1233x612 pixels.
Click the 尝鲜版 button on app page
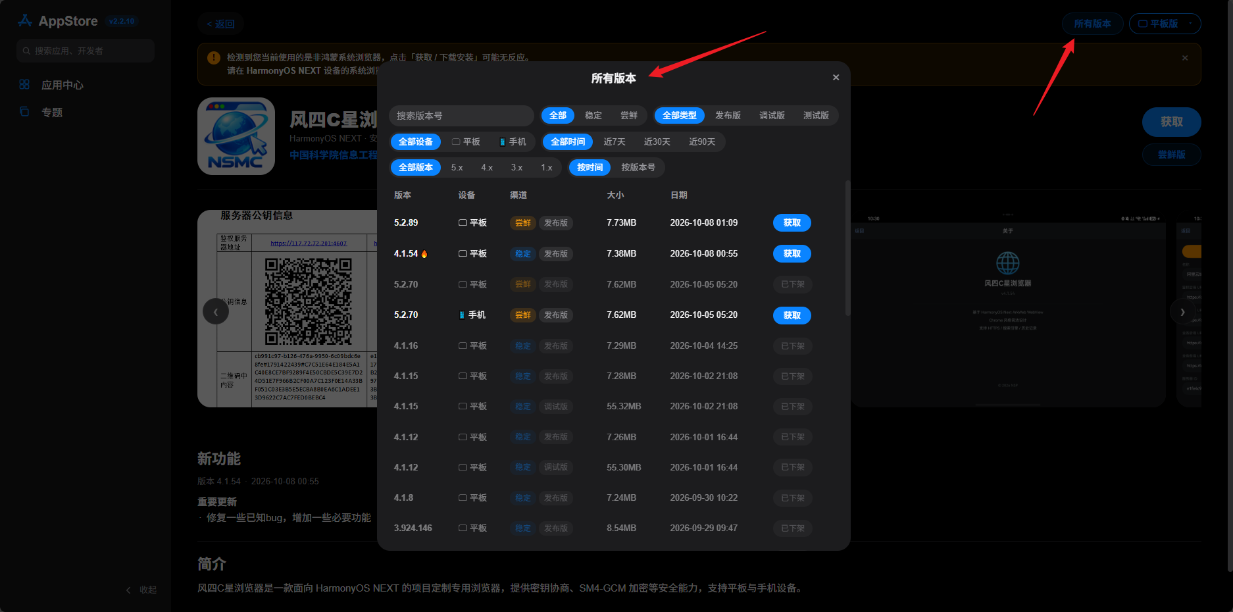[1171, 155]
